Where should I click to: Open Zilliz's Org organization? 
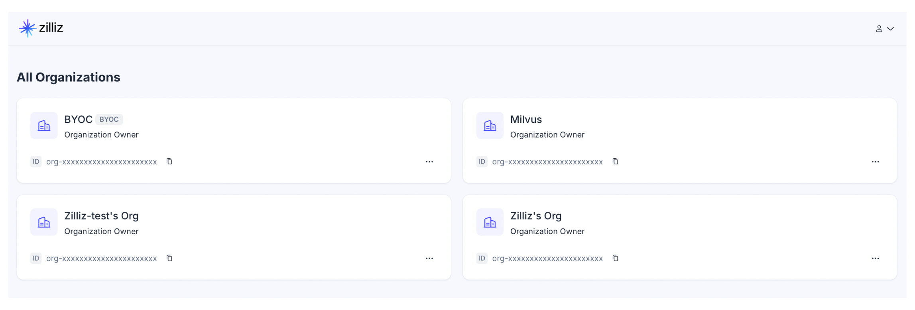[536, 215]
